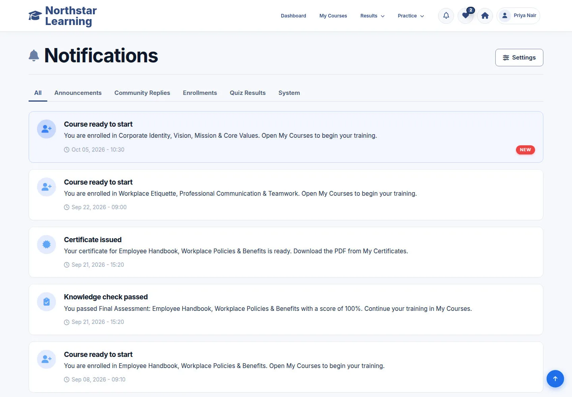Open the notifications bell in header
Image resolution: width=572 pixels, height=397 pixels.
coord(446,16)
